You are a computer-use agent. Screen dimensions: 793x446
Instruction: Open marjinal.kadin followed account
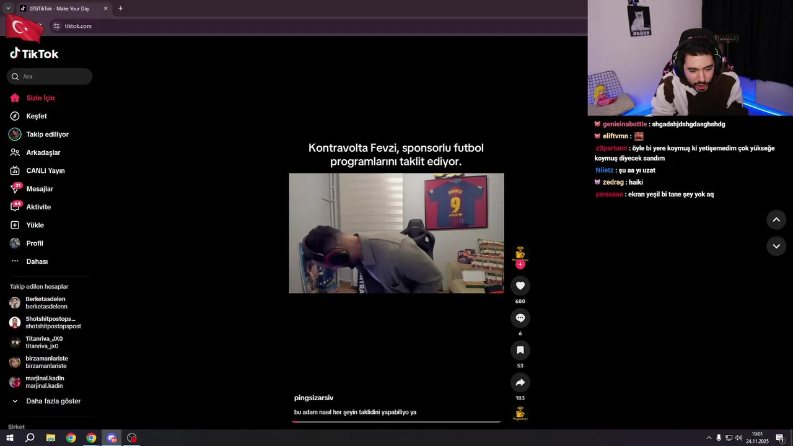[x=37, y=382]
